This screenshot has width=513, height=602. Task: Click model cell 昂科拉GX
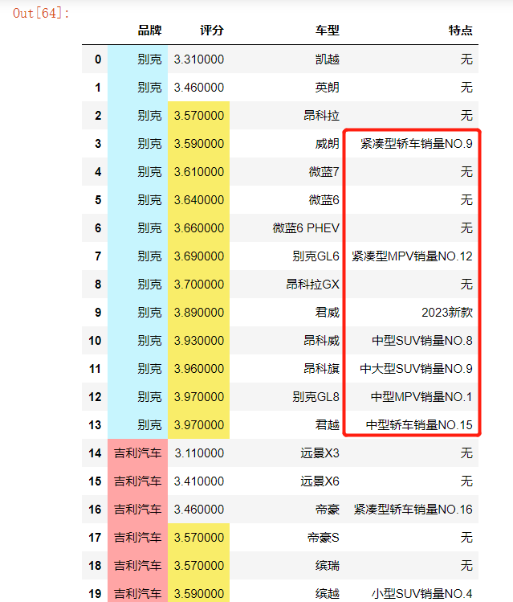[x=313, y=284]
